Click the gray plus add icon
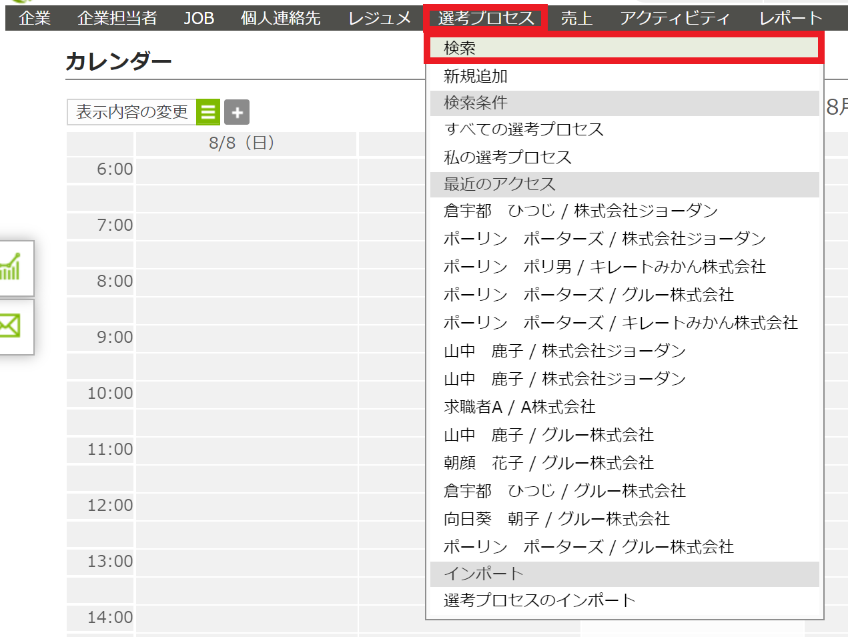 237,112
